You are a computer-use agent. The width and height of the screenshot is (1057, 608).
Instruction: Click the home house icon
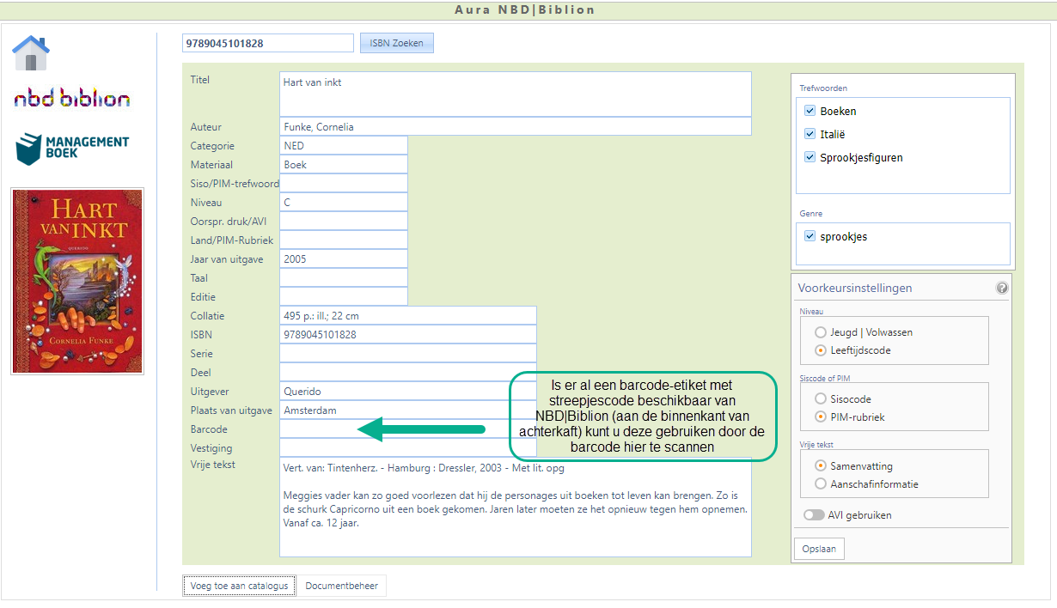point(31,53)
